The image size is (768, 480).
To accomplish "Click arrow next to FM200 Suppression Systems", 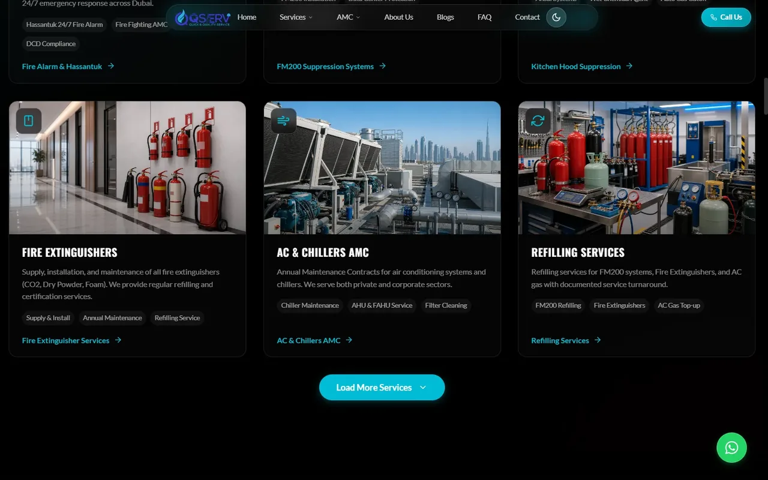I will (x=383, y=66).
